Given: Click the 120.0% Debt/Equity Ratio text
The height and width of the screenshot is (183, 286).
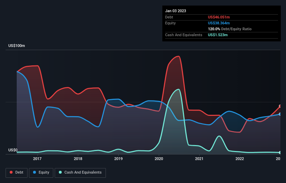Looking at the screenshot, I should click(230, 29).
